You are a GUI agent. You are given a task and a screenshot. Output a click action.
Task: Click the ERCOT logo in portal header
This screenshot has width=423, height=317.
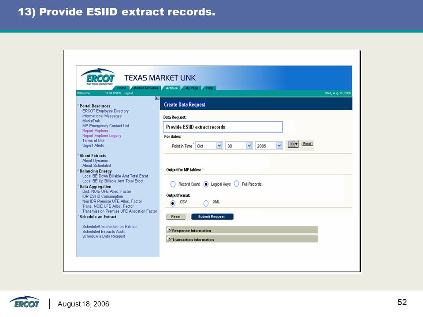(x=98, y=77)
